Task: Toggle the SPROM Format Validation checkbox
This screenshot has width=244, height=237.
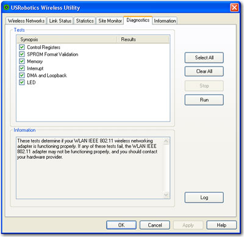Action: pos(22,54)
